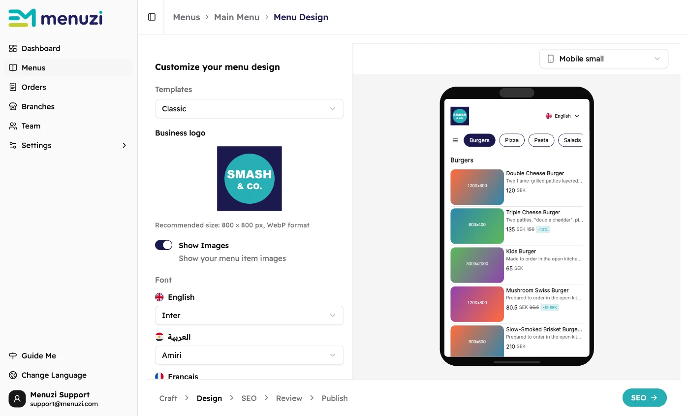
Task: Go to the Publish step
Action: click(x=335, y=398)
